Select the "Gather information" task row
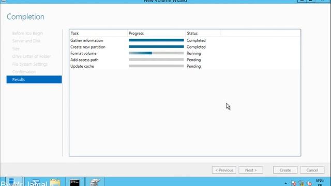The height and width of the screenshot is (186, 331). 185,40
